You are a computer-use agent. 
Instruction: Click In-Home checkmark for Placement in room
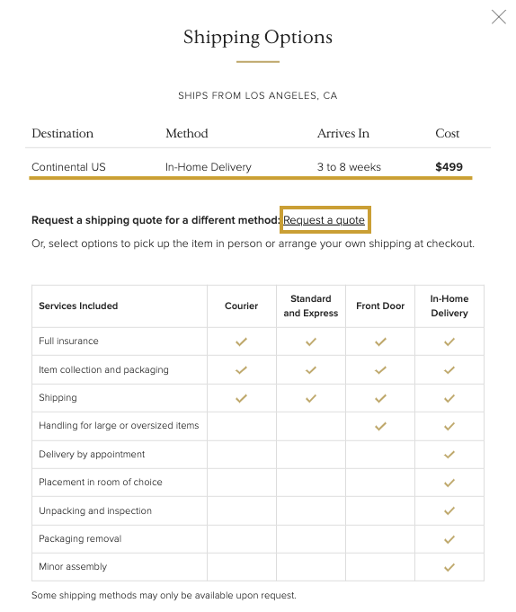click(x=449, y=483)
